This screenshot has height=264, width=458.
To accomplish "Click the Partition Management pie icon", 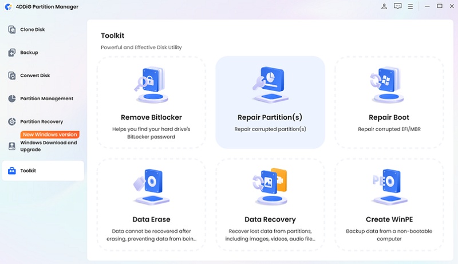I will [12, 98].
